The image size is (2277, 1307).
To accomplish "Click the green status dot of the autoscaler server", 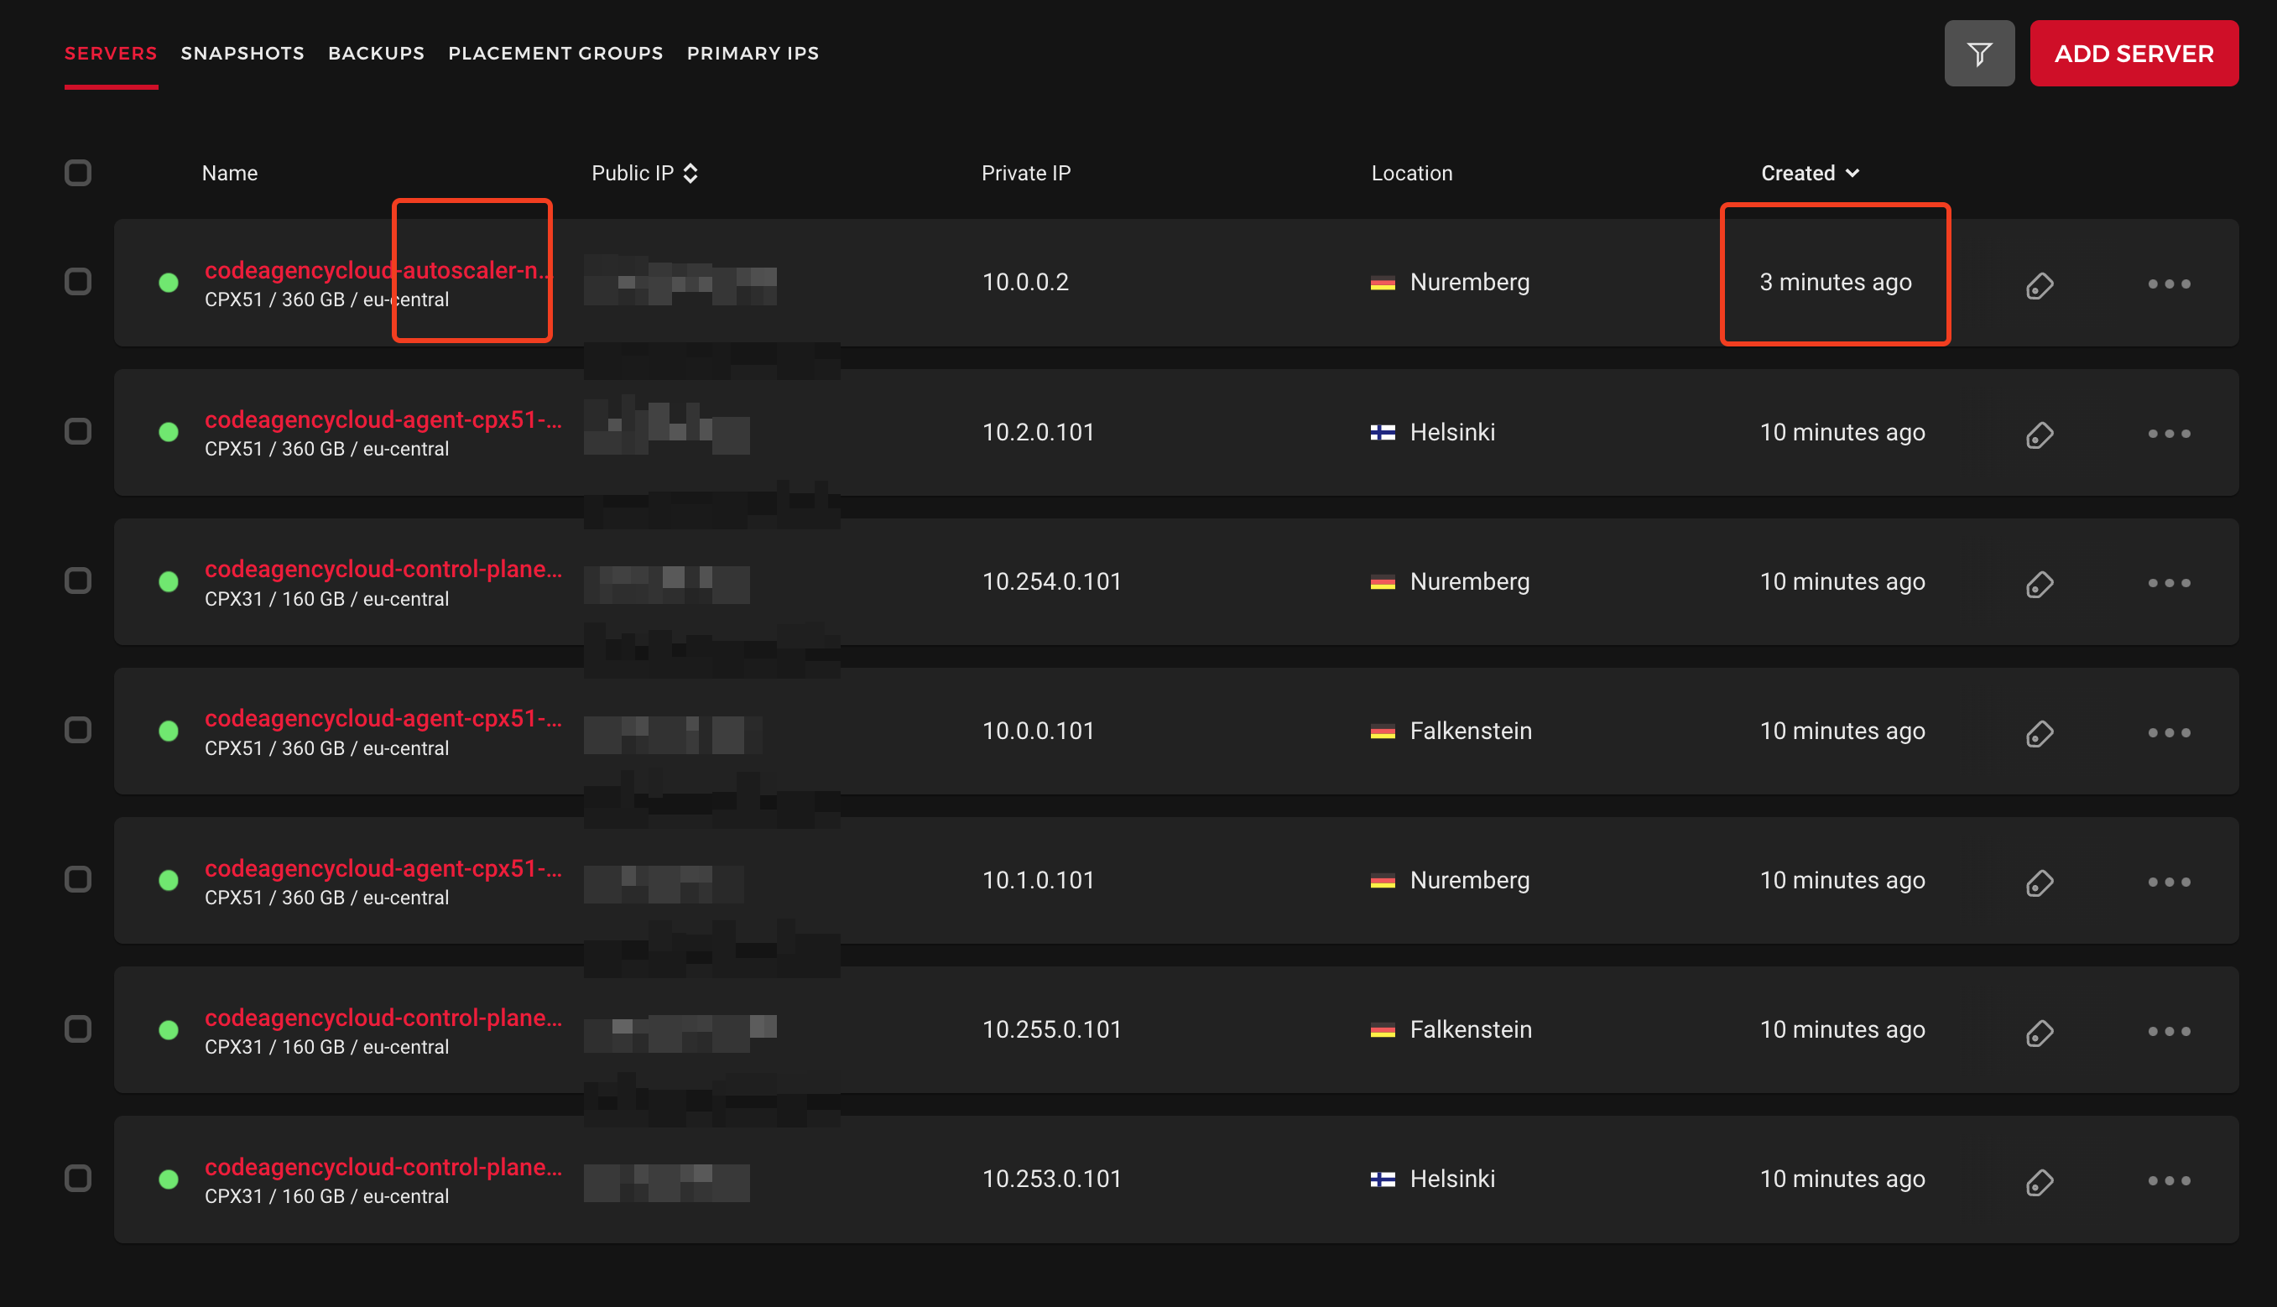I will (169, 282).
